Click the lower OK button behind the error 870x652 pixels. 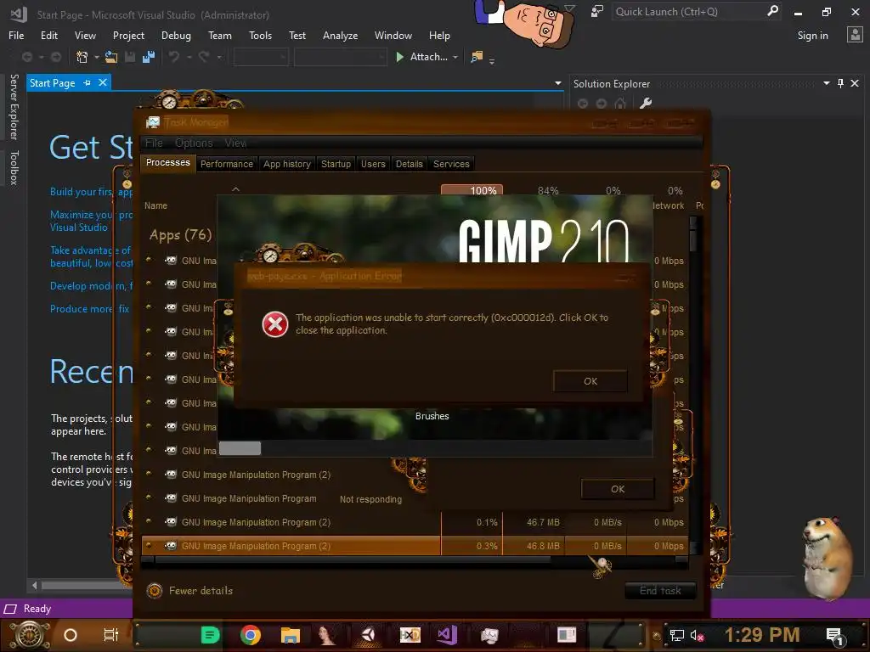[618, 489]
